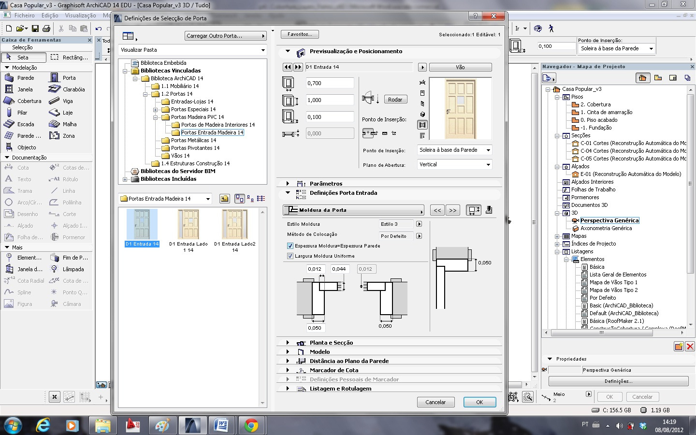Click the Favoritos... button

point(300,34)
